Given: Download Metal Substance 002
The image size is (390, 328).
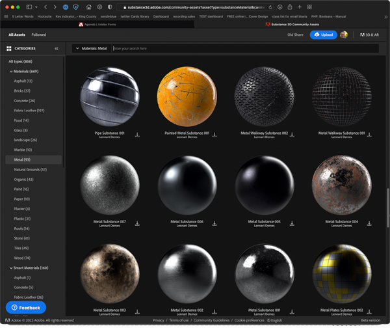Looking at the screenshot, I should coord(214,312).
